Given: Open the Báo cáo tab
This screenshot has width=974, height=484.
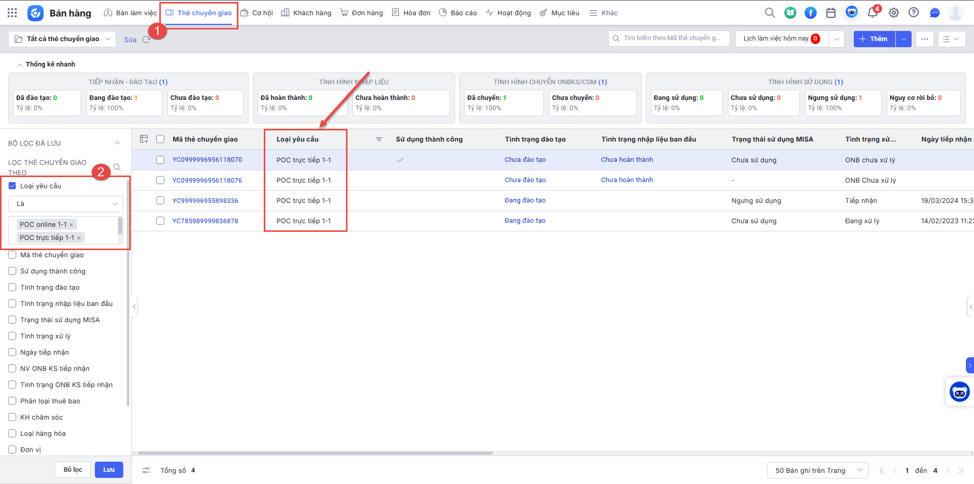Looking at the screenshot, I should tap(458, 13).
